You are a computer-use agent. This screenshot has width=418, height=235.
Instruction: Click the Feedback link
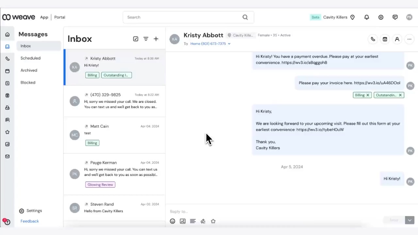30,221
